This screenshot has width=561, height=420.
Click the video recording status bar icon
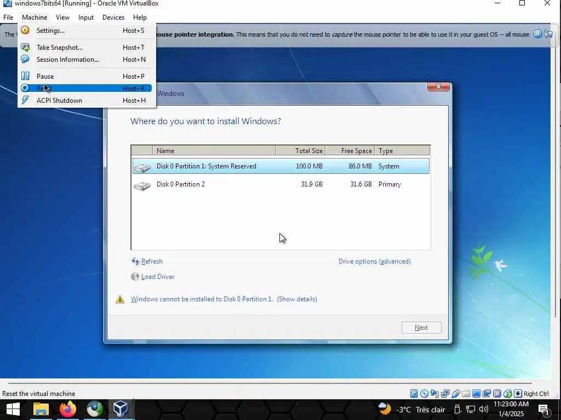point(486,394)
